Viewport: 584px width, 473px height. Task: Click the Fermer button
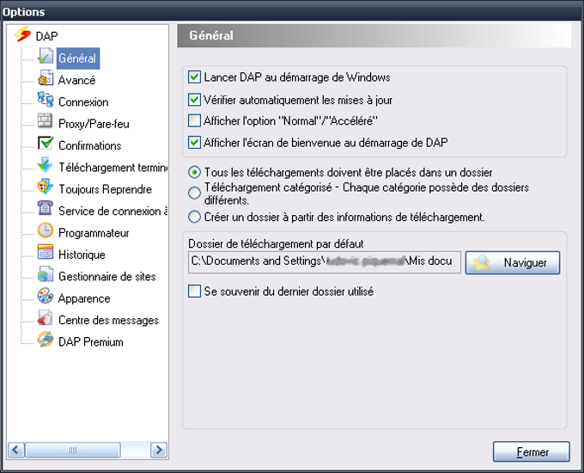[532, 451]
